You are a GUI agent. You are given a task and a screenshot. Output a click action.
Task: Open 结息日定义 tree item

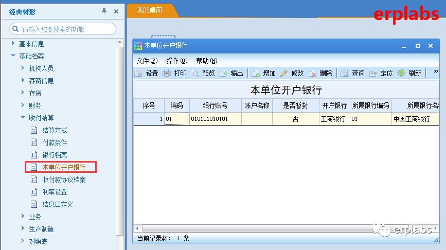[x=58, y=204]
